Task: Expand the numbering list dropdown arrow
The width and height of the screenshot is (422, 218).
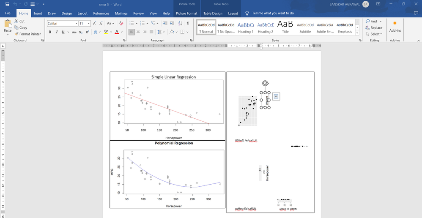Action: pos(147,23)
